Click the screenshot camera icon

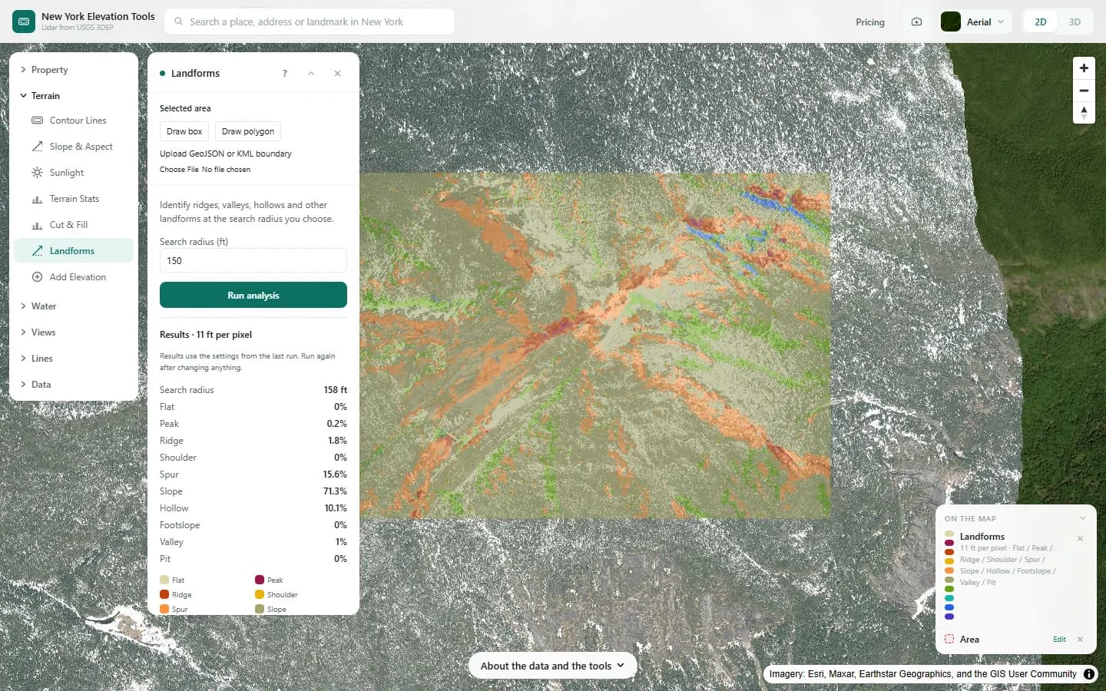(x=916, y=21)
